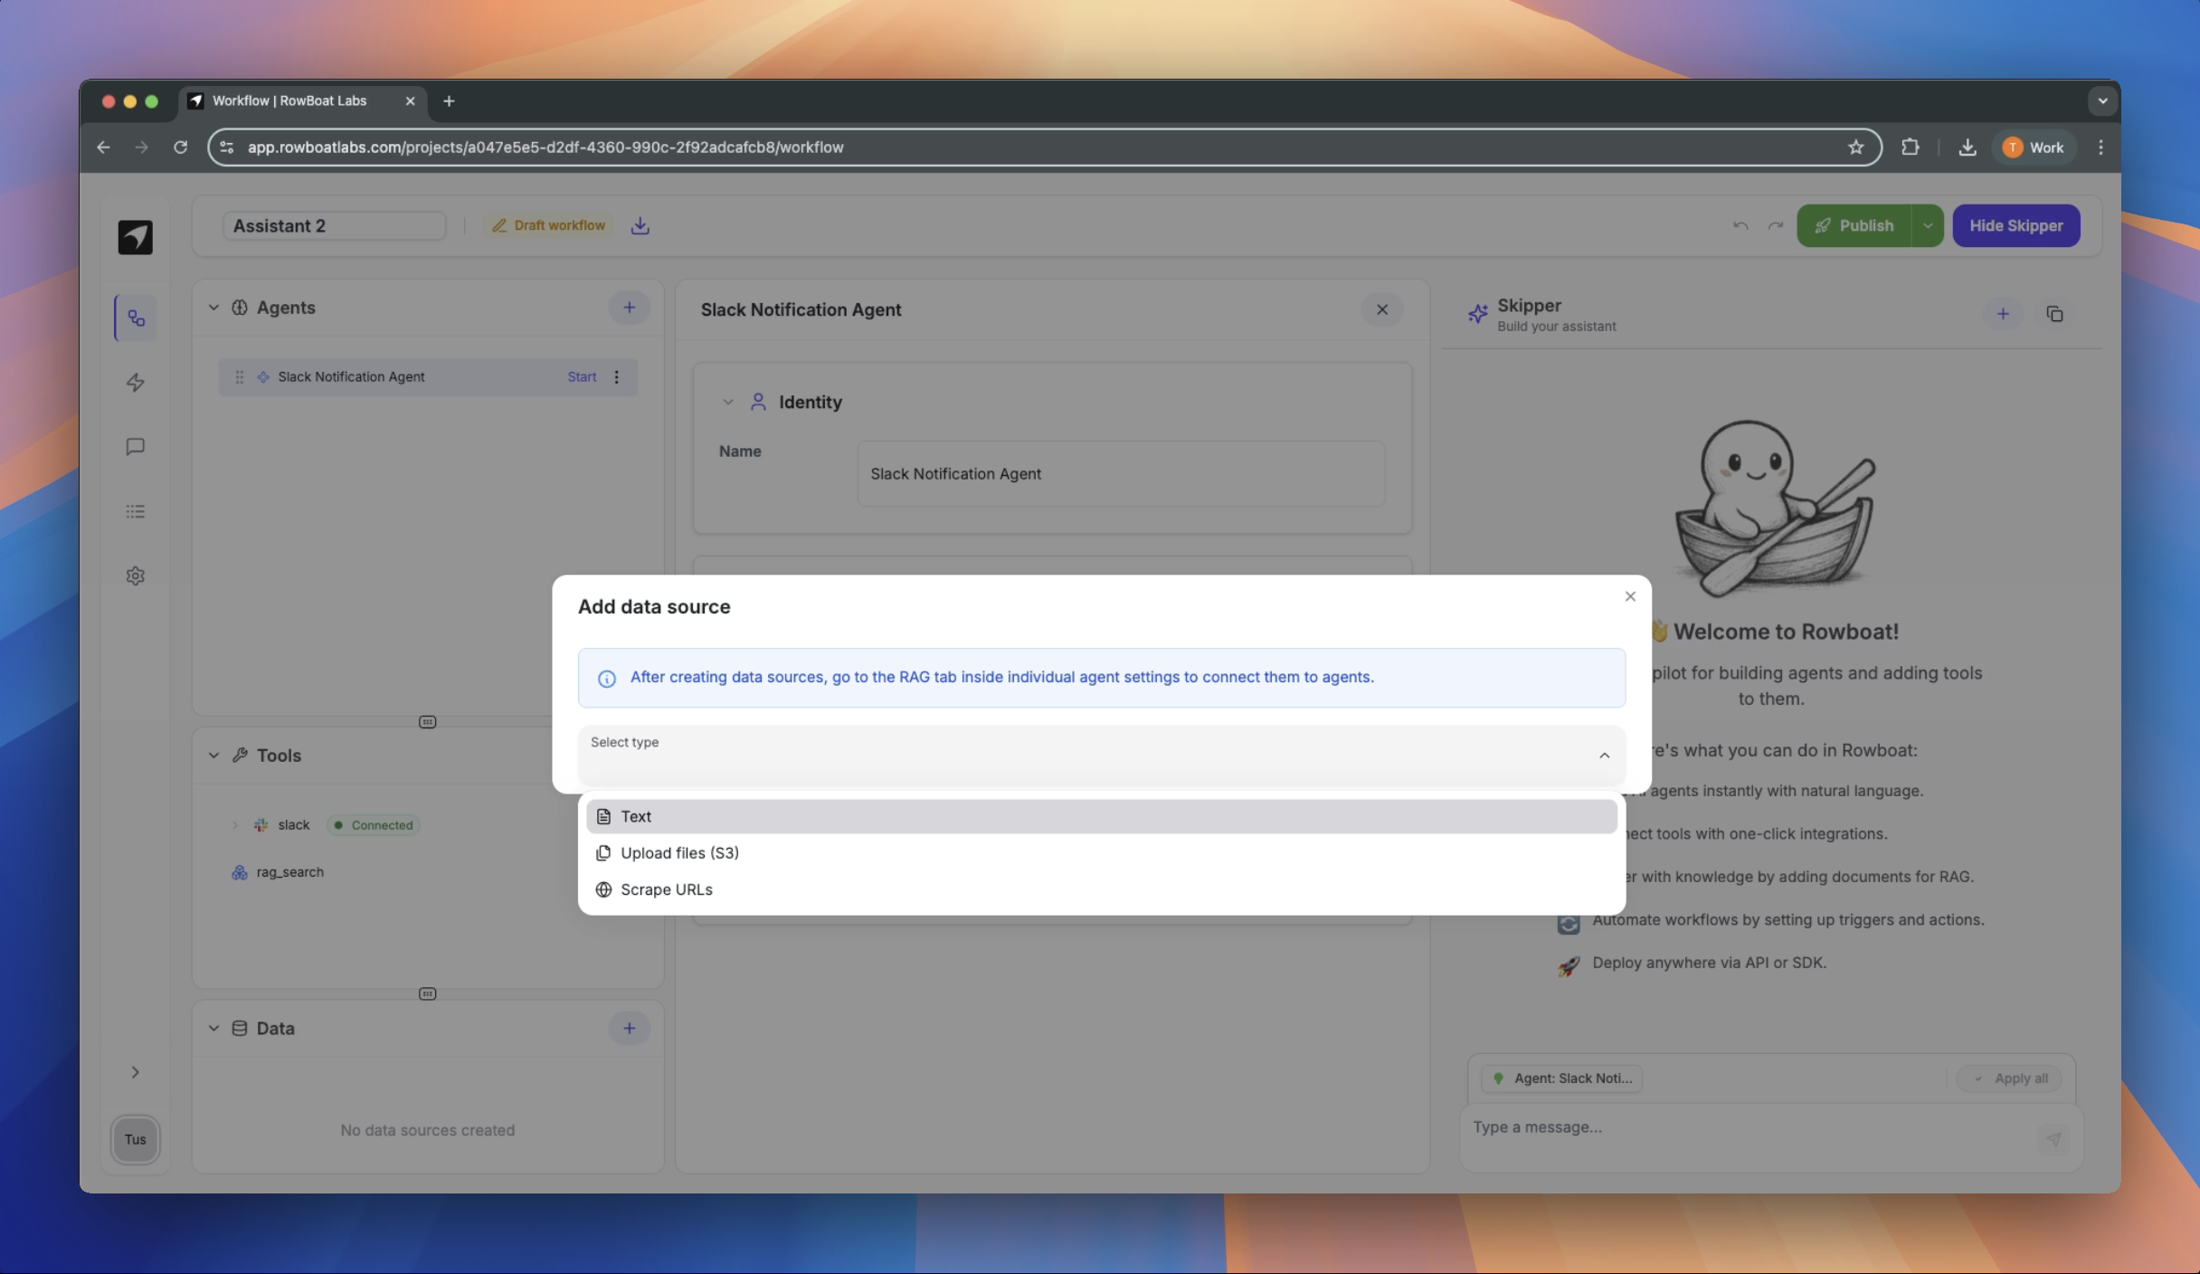Screen dimensions: 2200x1274
Task: Expand the slack tool tree item
Action: 235,825
